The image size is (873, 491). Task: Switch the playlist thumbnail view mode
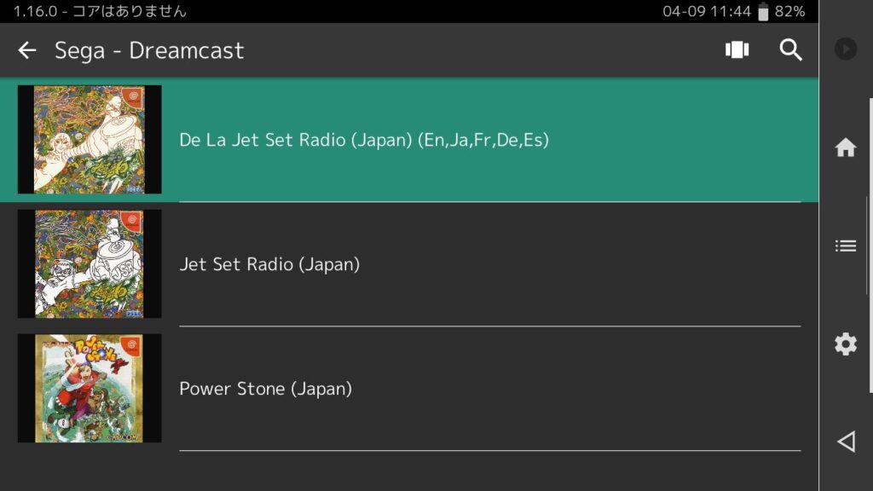click(737, 49)
